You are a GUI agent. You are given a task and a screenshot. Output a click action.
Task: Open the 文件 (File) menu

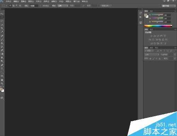tap(8, 1)
